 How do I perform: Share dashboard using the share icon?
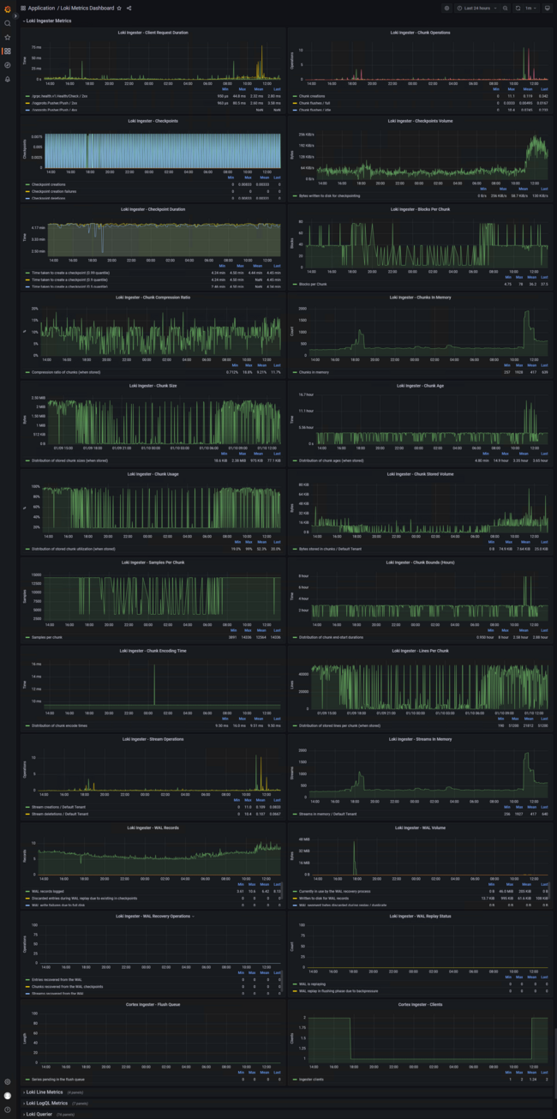(x=129, y=8)
